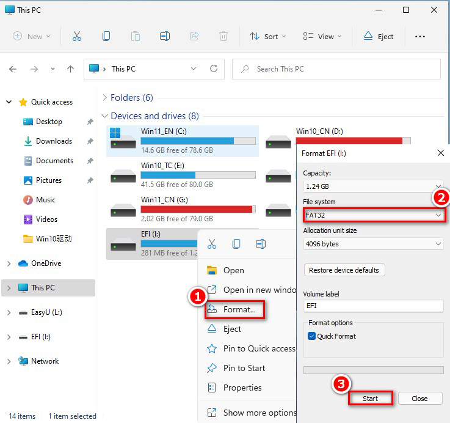Refresh the This PC view

(214, 68)
